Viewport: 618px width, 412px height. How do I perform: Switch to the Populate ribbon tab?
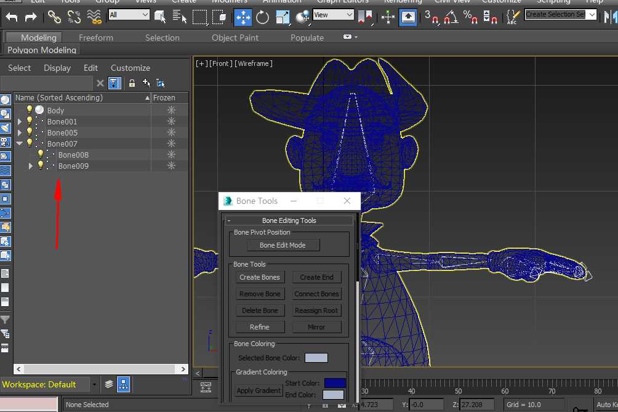pos(307,38)
